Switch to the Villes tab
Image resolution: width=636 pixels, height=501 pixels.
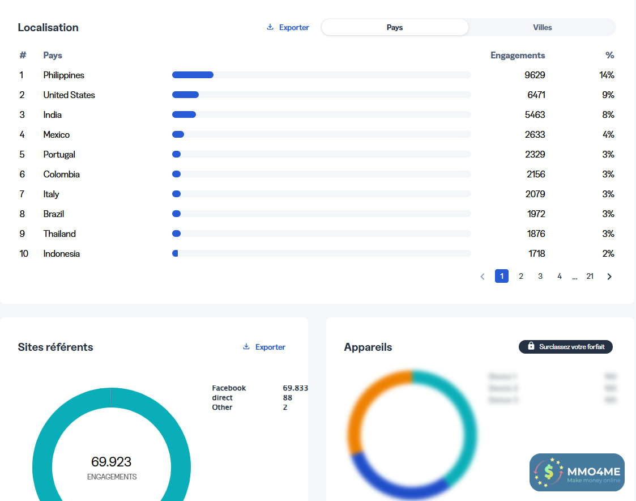543,27
